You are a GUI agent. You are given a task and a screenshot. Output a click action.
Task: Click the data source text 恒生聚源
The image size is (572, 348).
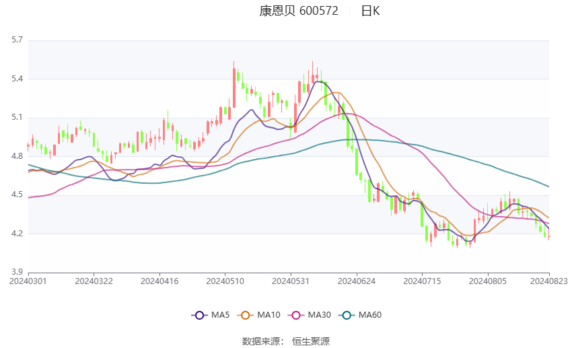311,341
